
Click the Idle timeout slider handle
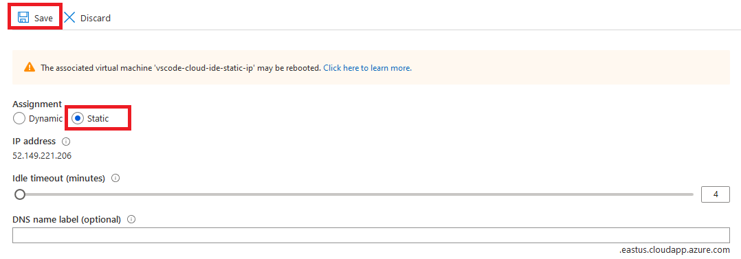(20, 194)
